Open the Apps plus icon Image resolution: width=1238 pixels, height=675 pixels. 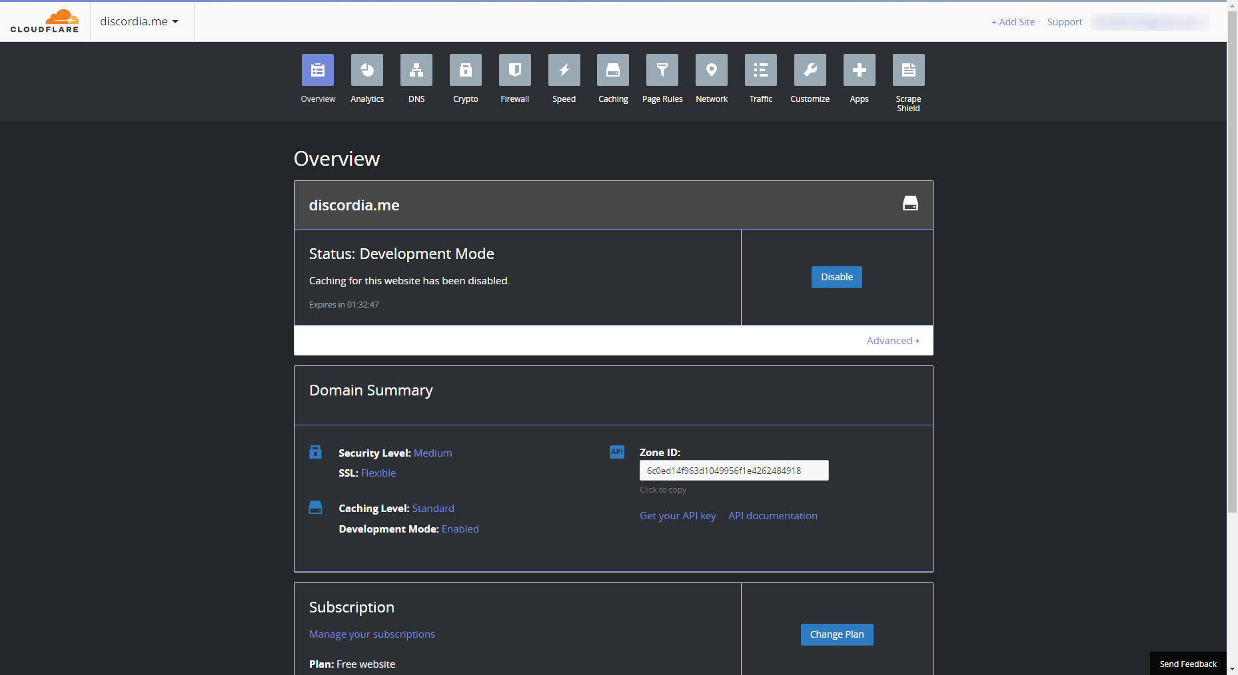pyautogui.click(x=860, y=70)
